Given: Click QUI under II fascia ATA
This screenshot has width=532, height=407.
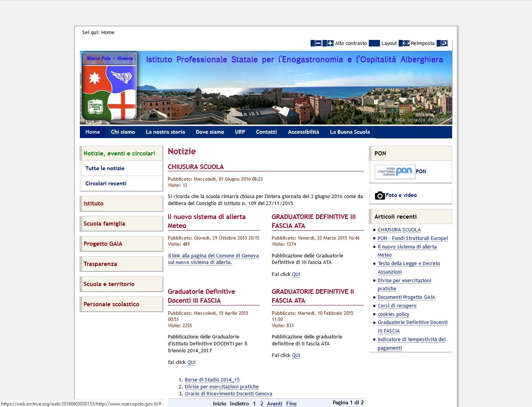Looking at the screenshot, I should coord(296,355).
